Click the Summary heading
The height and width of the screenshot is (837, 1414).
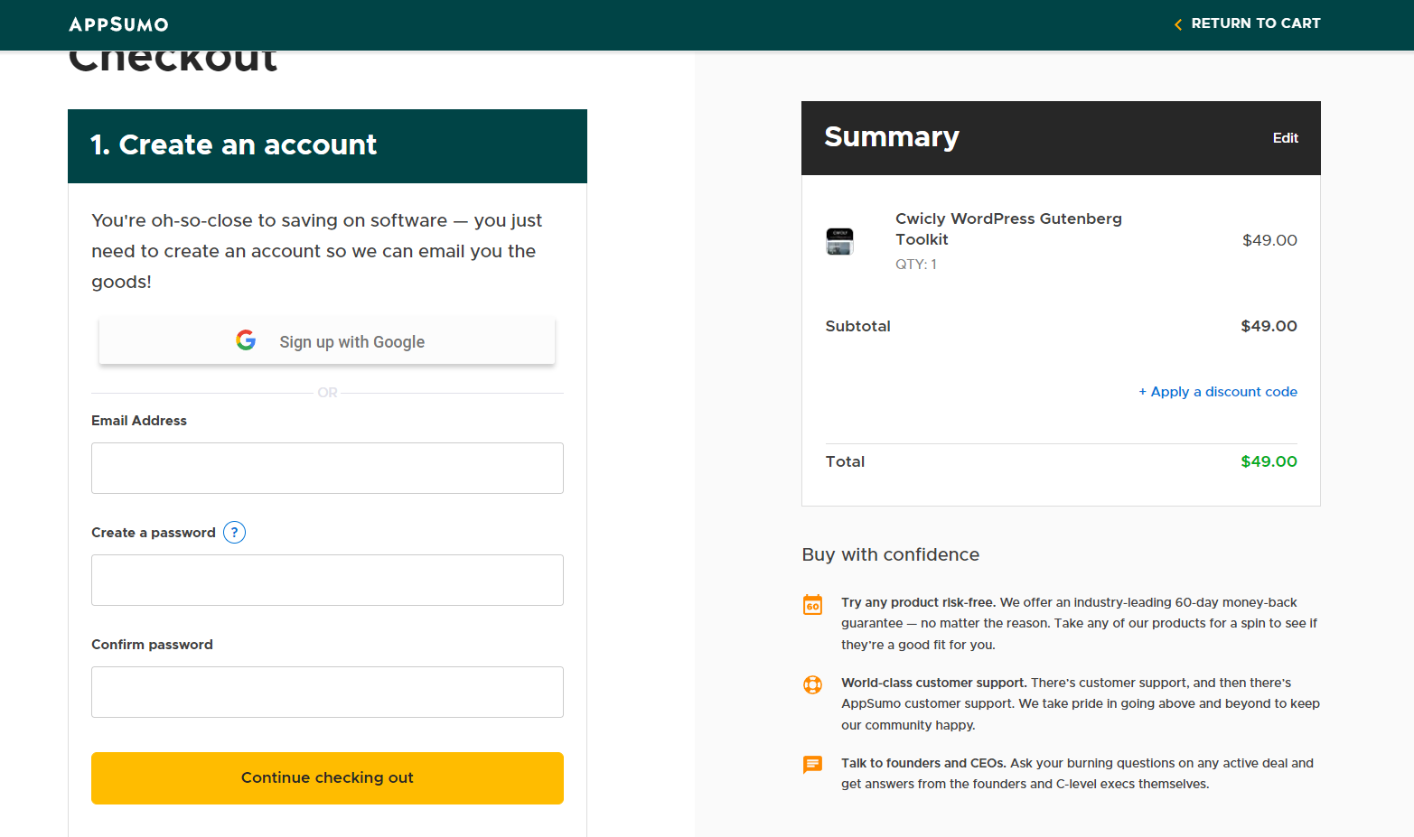tap(891, 137)
